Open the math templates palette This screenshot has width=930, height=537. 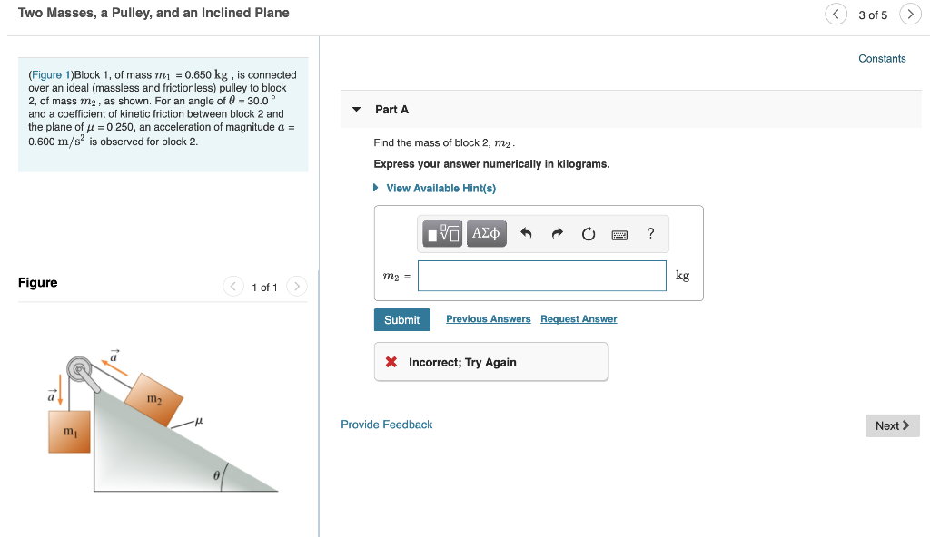441,233
